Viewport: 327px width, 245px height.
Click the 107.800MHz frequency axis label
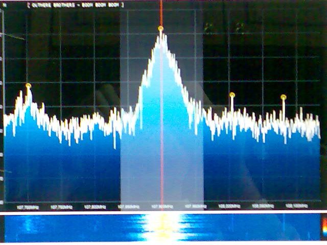pyautogui.click(x=95, y=207)
